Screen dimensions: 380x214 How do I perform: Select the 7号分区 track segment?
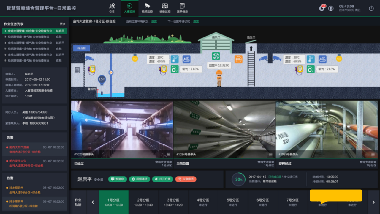pos(293,202)
